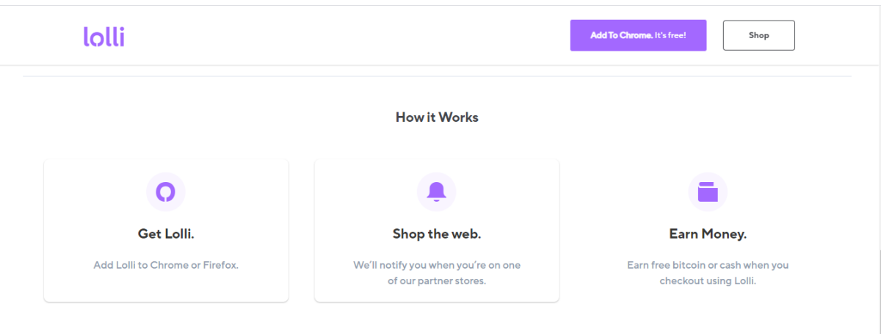The height and width of the screenshot is (334, 881).
Task: Click the How it Works heading
Action: [437, 117]
